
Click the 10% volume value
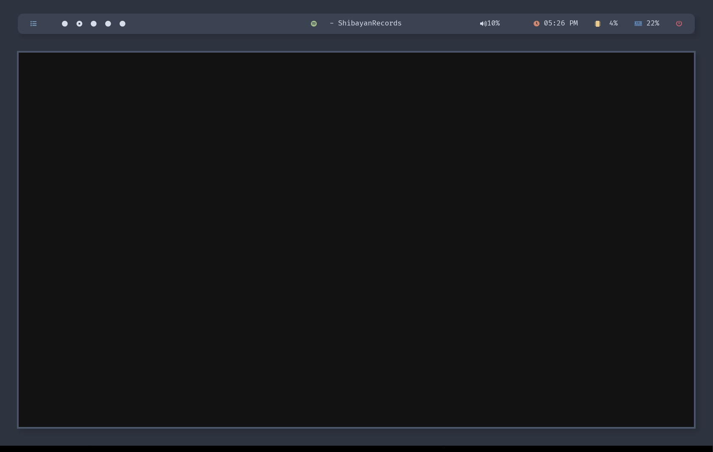(x=493, y=23)
